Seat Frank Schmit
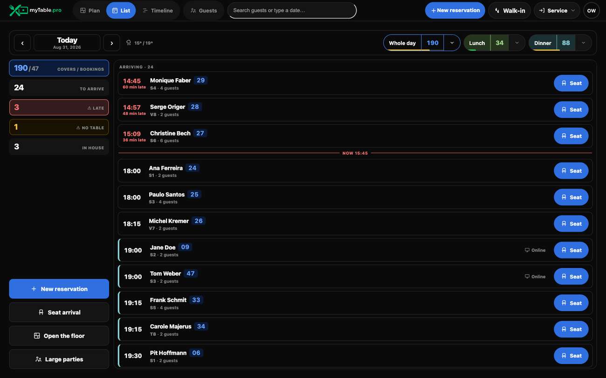Screen dimensions: 606x378 [571, 303]
